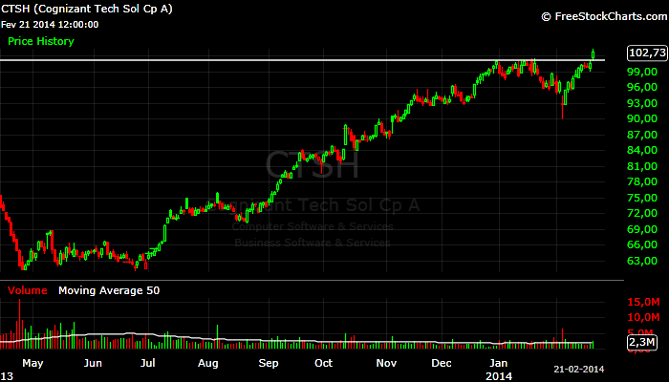The width and height of the screenshot is (669, 382).
Task: Click the green Price History label
Action: [41, 41]
